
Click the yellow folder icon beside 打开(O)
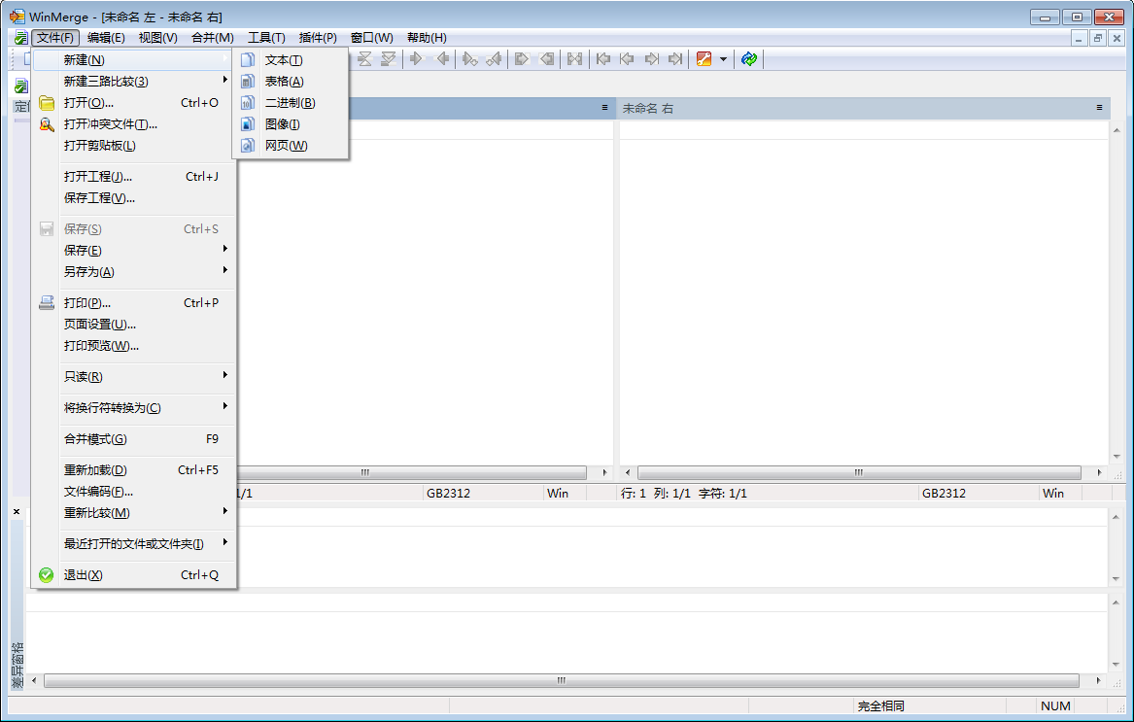47,103
